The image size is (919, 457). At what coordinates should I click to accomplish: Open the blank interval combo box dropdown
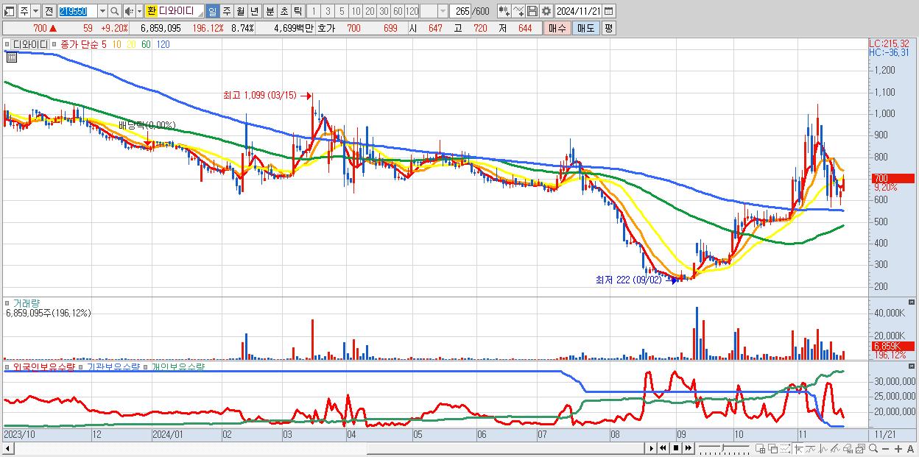pyautogui.click(x=443, y=11)
